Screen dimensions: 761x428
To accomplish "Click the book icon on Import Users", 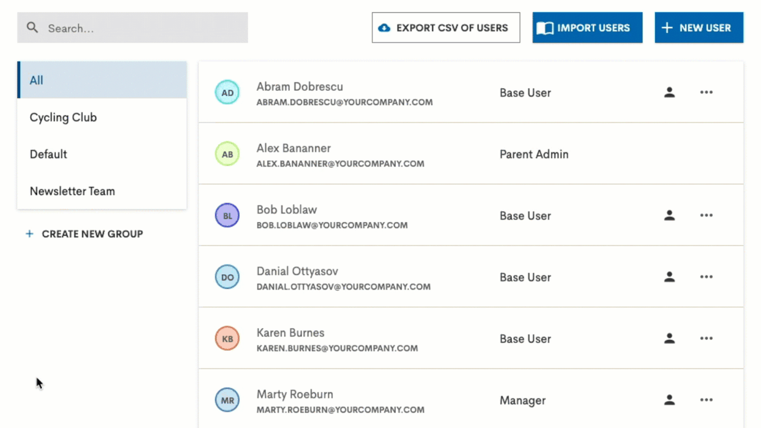I will point(545,28).
